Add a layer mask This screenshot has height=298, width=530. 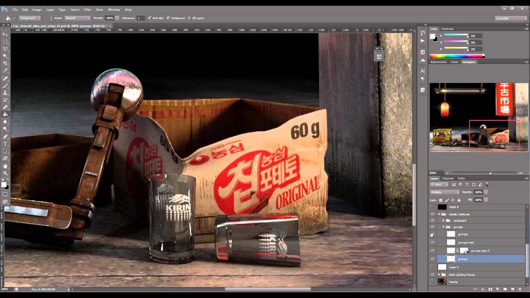pyautogui.click(x=491, y=289)
